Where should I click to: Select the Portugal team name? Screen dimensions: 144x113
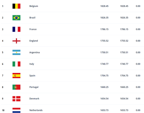click(34, 87)
